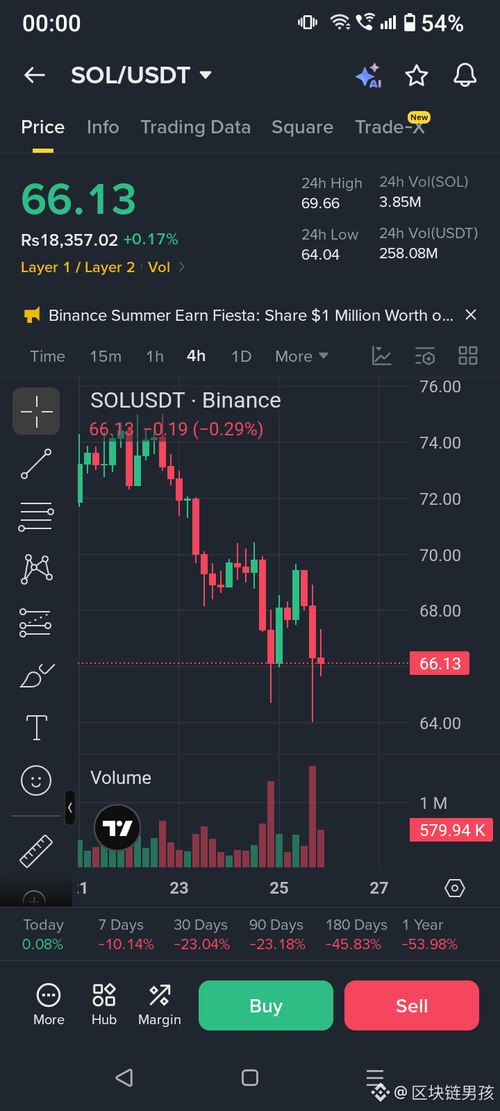
Task: Tap 30 Days -23.04% performance
Action: (x=201, y=934)
